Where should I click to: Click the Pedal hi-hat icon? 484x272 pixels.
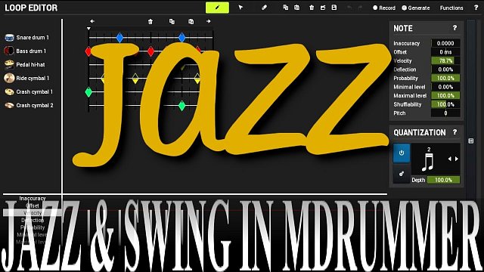tap(9, 64)
